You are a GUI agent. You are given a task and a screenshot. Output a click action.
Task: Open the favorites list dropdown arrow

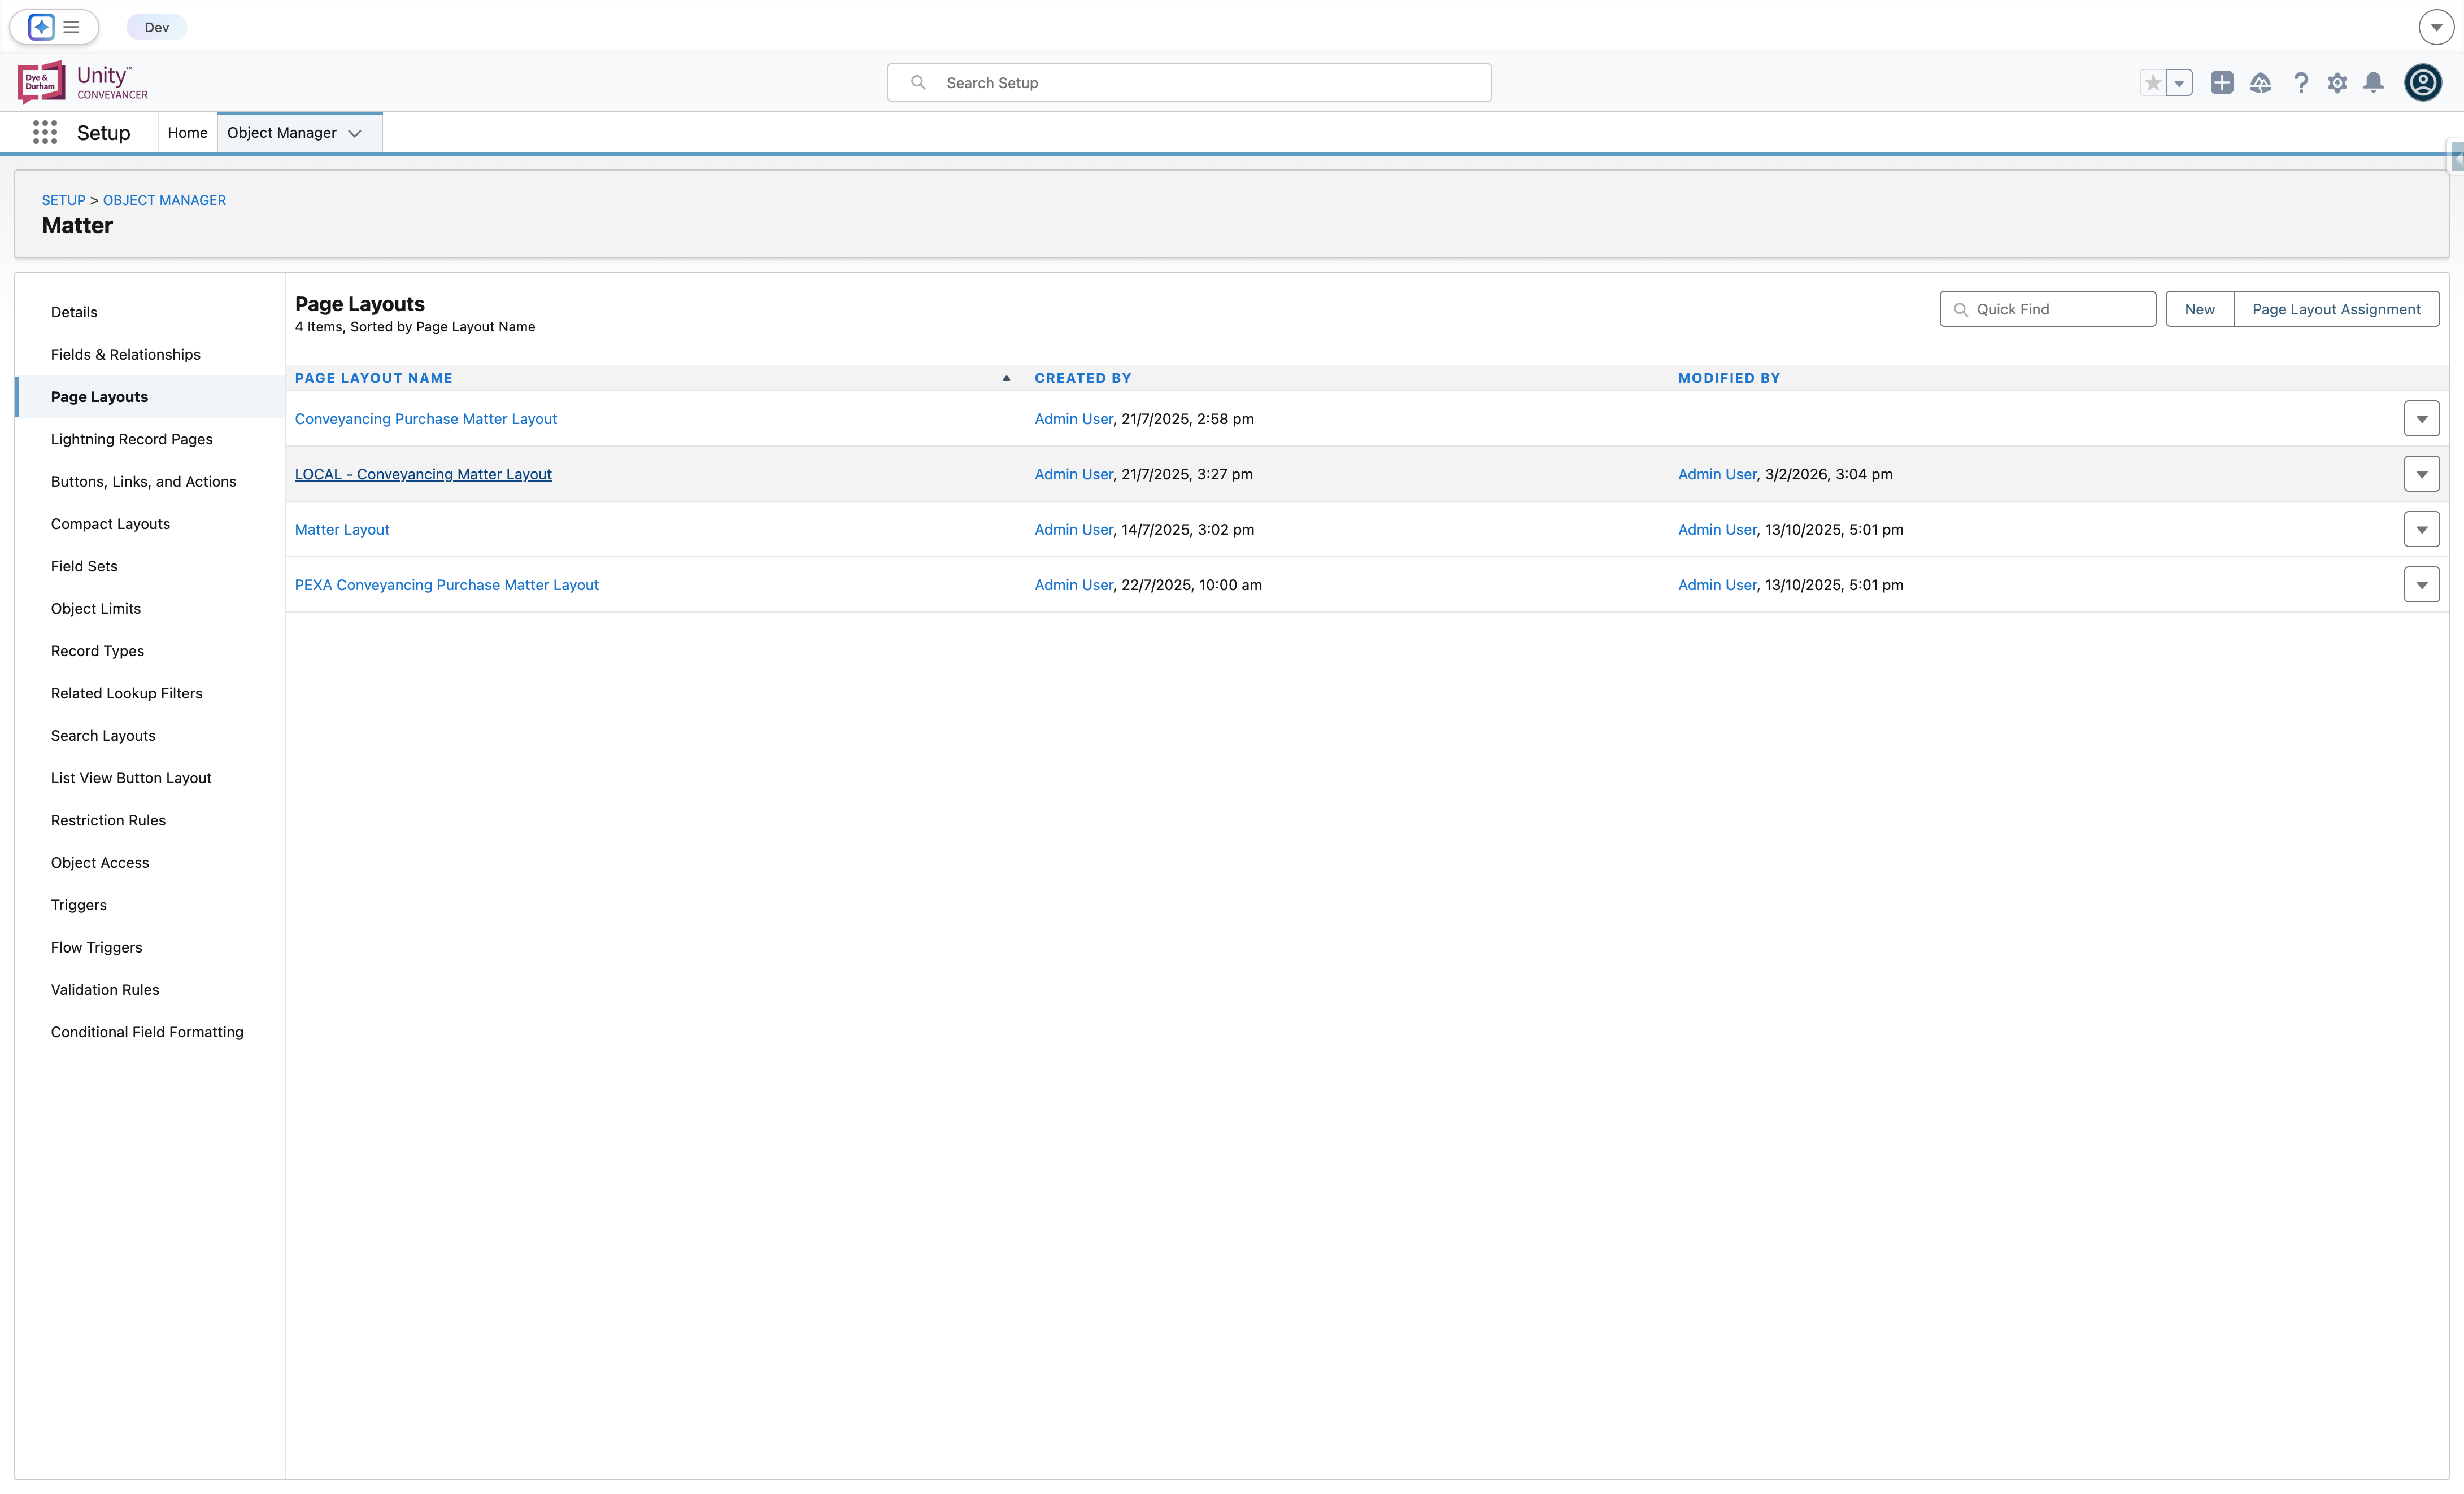pos(2179,83)
